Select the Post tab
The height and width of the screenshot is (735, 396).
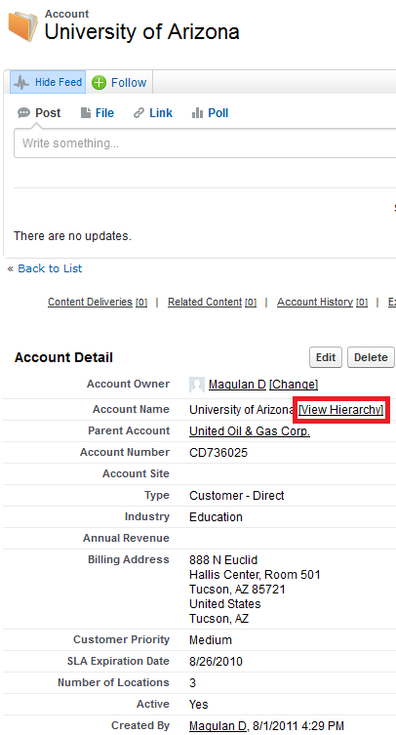pos(39,113)
